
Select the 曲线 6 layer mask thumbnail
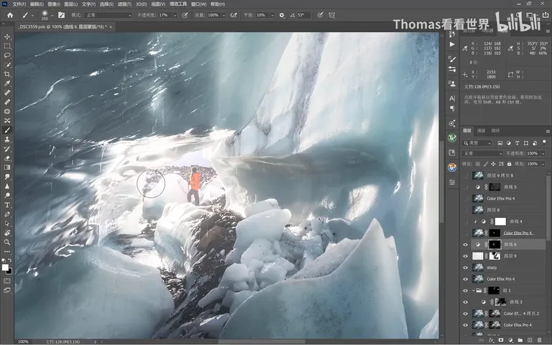click(494, 244)
